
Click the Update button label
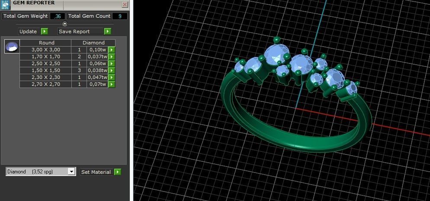tap(28, 31)
